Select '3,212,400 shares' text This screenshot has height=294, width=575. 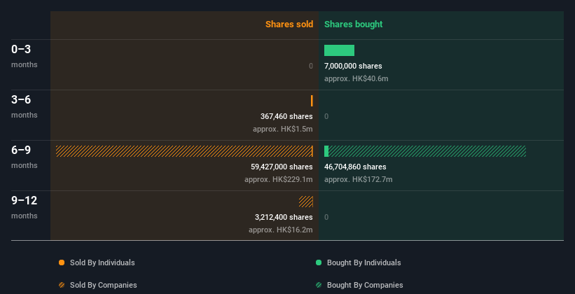pyautogui.click(x=284, y=217)
